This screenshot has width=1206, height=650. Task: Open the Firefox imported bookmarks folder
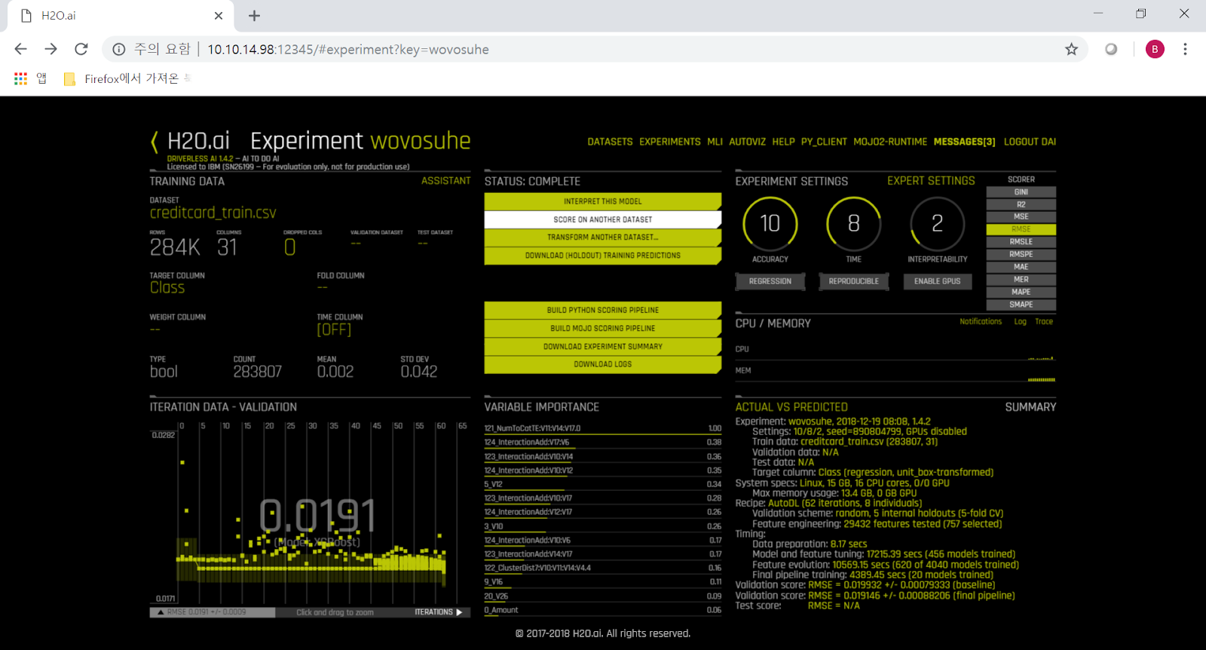click(x=122, y=78)
